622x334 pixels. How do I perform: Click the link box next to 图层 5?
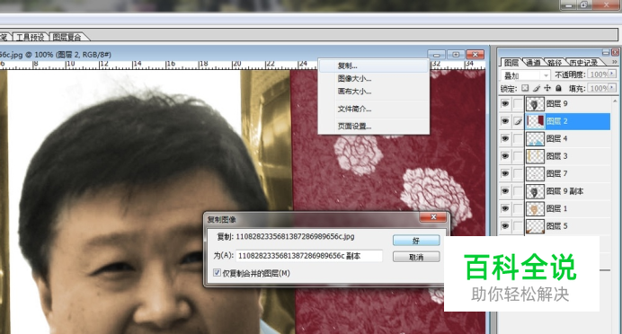pos(518,226)
